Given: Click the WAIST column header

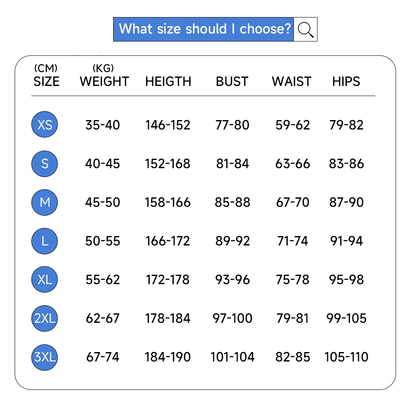Looking at the screenshot, I should tap(291, 81).
